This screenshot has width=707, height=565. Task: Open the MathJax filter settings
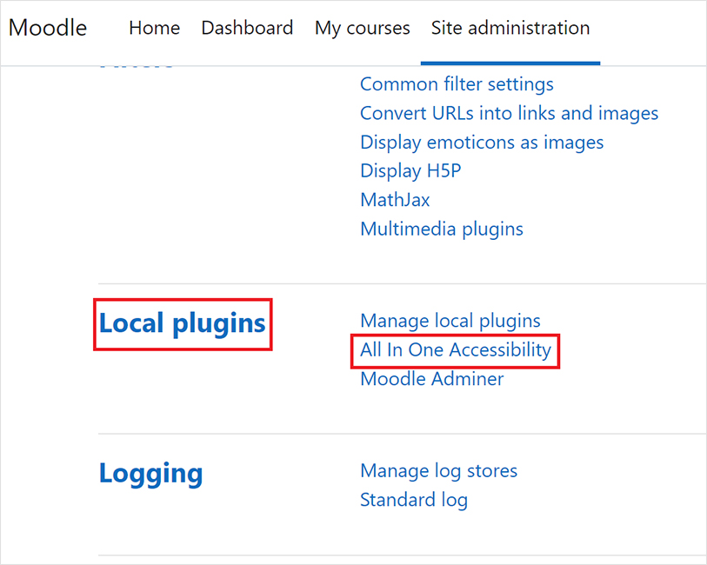tap(395, 200)
